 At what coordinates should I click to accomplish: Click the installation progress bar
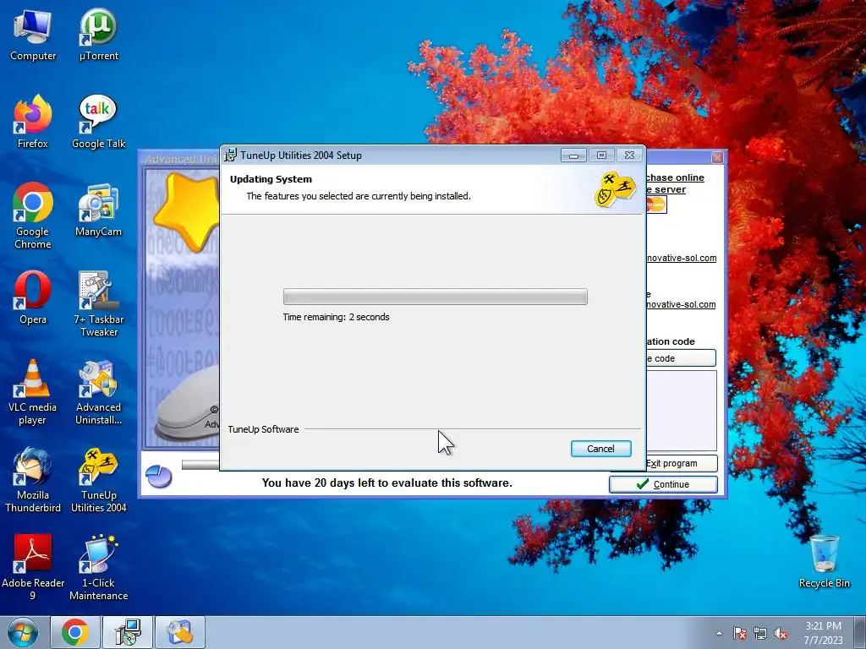[436, 297]
